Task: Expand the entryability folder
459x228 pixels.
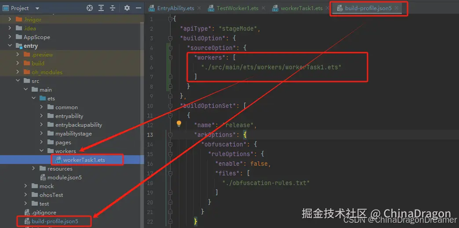Action: [42, 116]
